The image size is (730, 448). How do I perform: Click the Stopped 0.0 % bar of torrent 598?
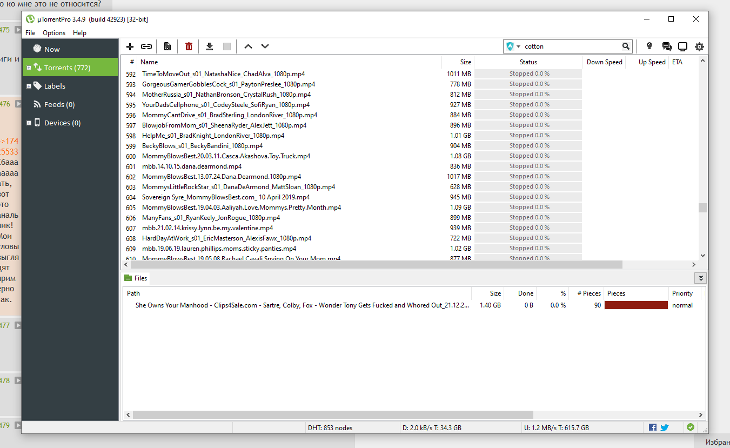point(528,135)
